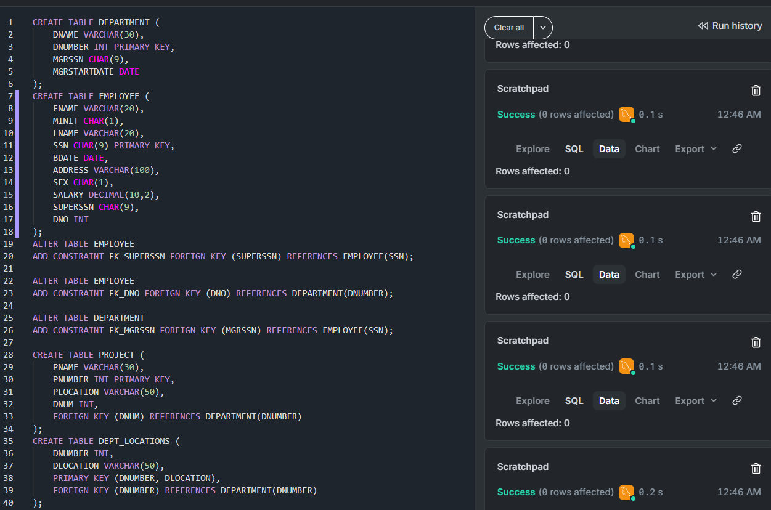Screen dimensions: 771x510
Task: Expand Export menu in first Scratchpad card
Action: (x=696, y=149)
